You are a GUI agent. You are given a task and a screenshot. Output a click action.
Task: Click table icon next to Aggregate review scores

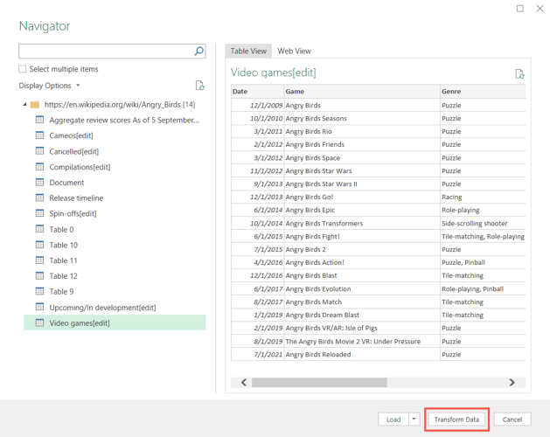pos(39,120)
